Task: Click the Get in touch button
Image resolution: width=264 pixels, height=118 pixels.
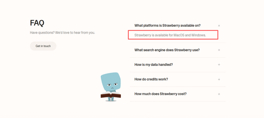Action: click(x=43, y=46)
